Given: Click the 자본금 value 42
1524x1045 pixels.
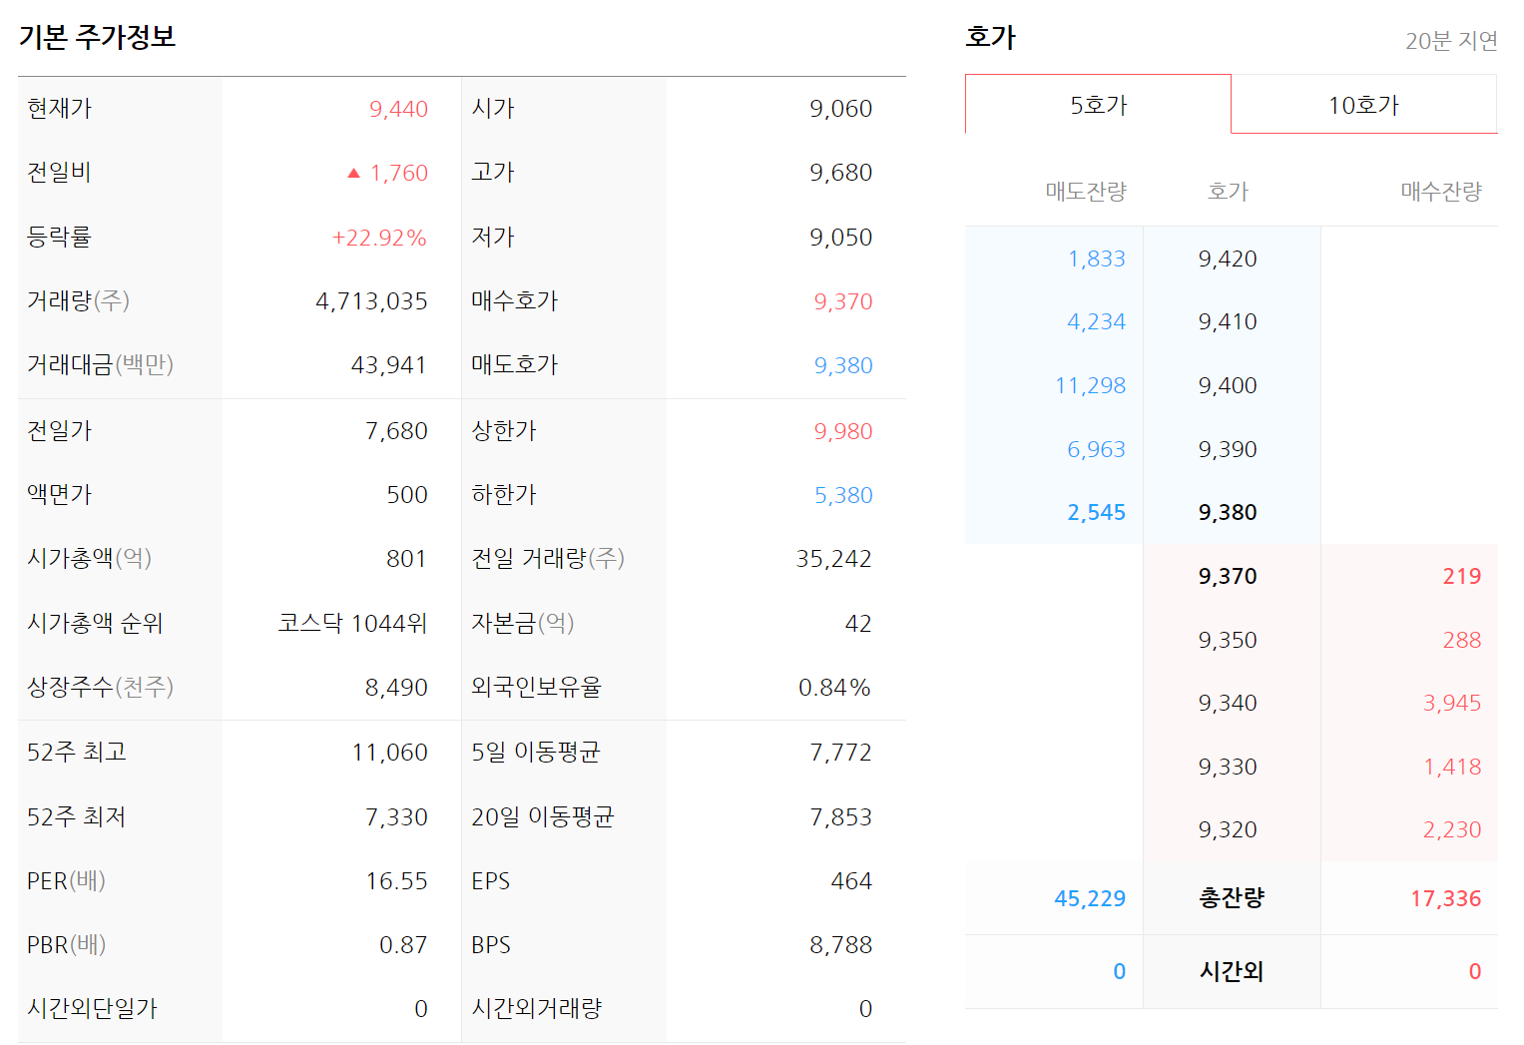Looking at the screenshot, I should 858,624.
